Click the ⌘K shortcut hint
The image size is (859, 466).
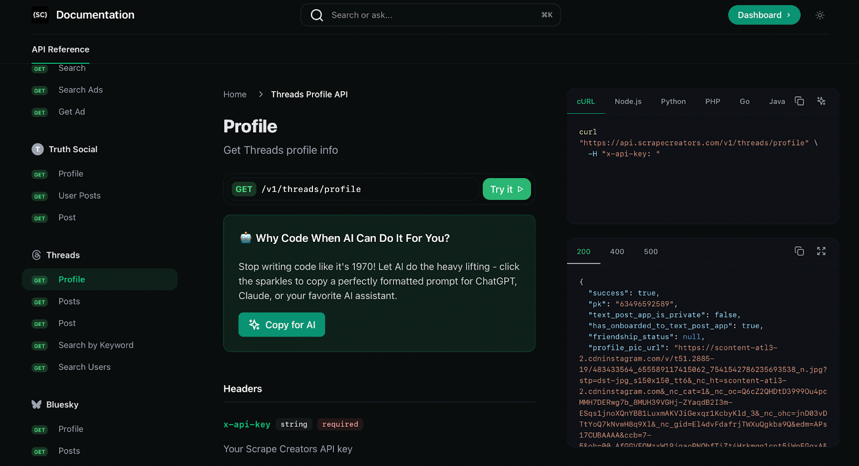(547, 15)
